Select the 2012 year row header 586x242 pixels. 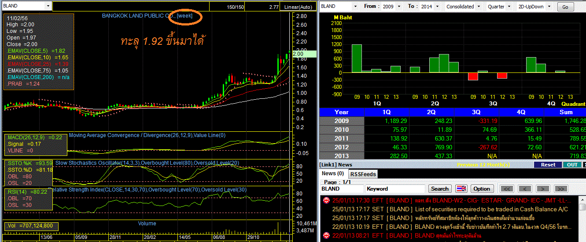[x=342, y=147]
